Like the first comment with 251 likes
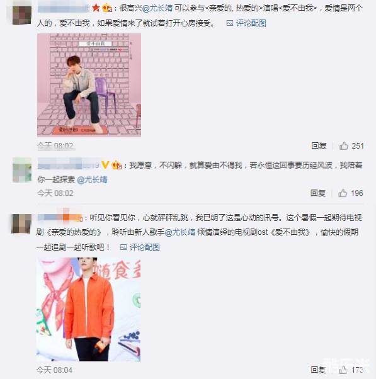This screenshot has height=379, width=376. [344, 146]
